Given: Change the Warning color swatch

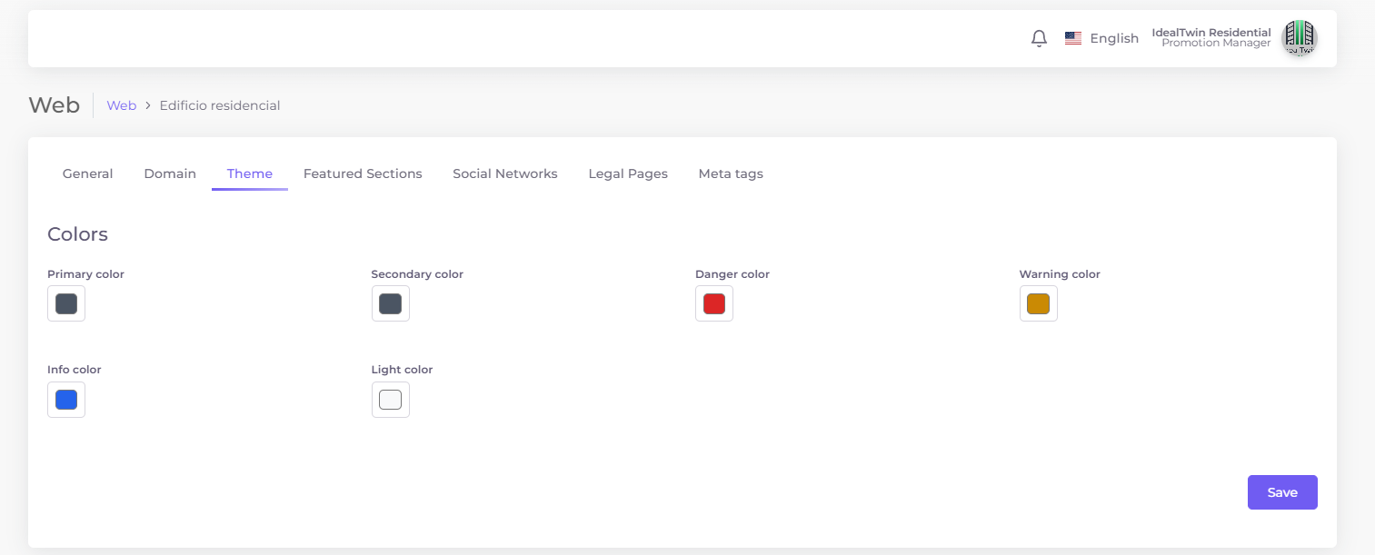Looking at the screenshot, I should (1038, 303).
